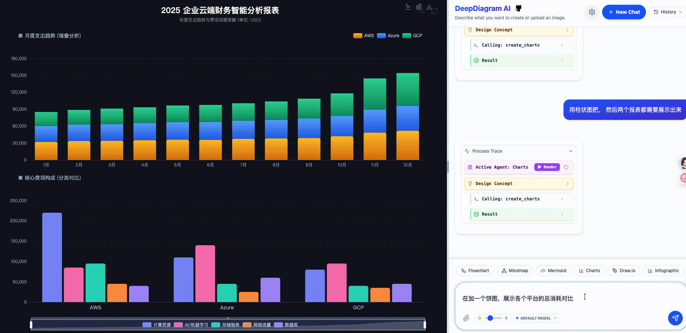The image size is (686, 333).
Task: Switch chart to line view icon
Action: (x=408, y=7)
